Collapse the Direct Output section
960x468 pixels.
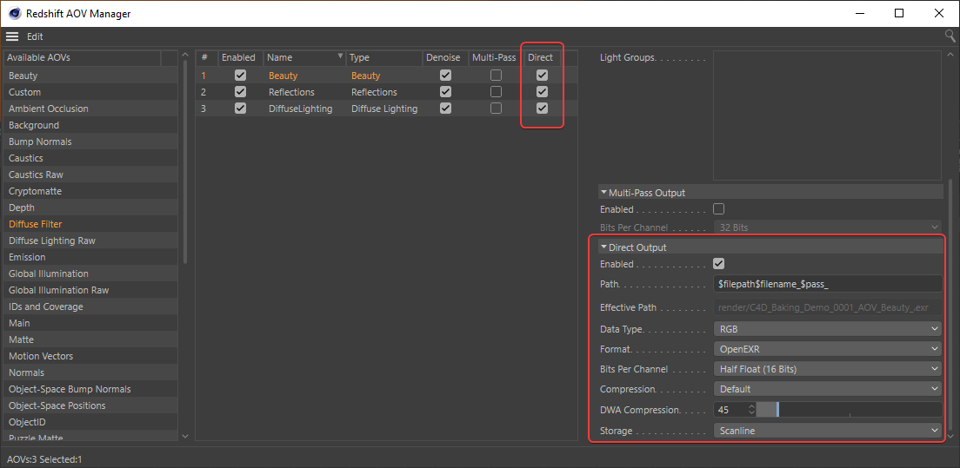click(x=603, y=247)
